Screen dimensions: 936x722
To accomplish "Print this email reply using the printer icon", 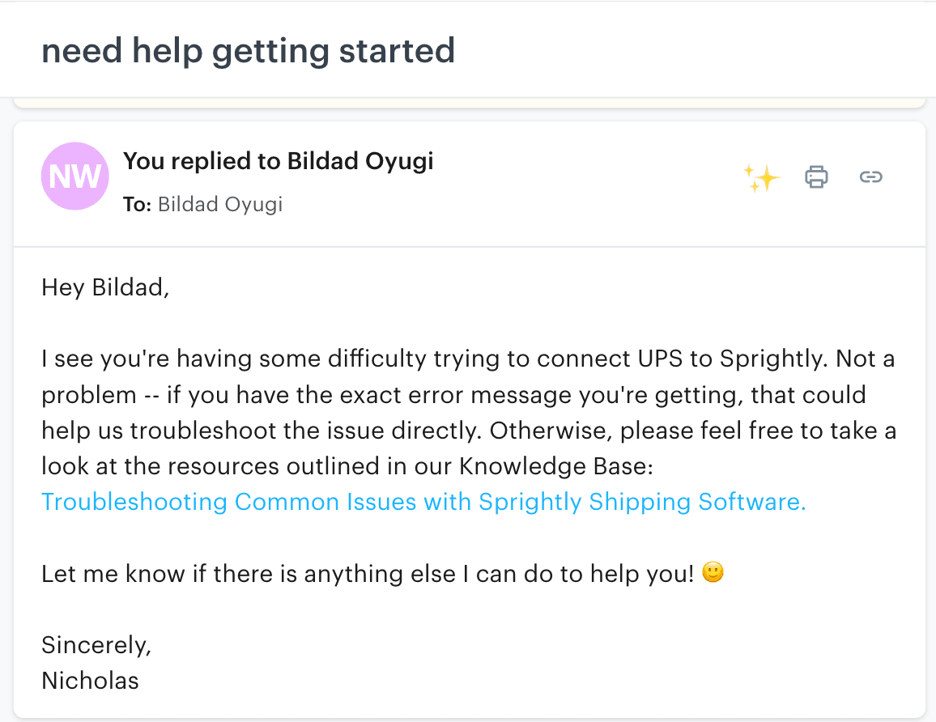I will [816, 176].
